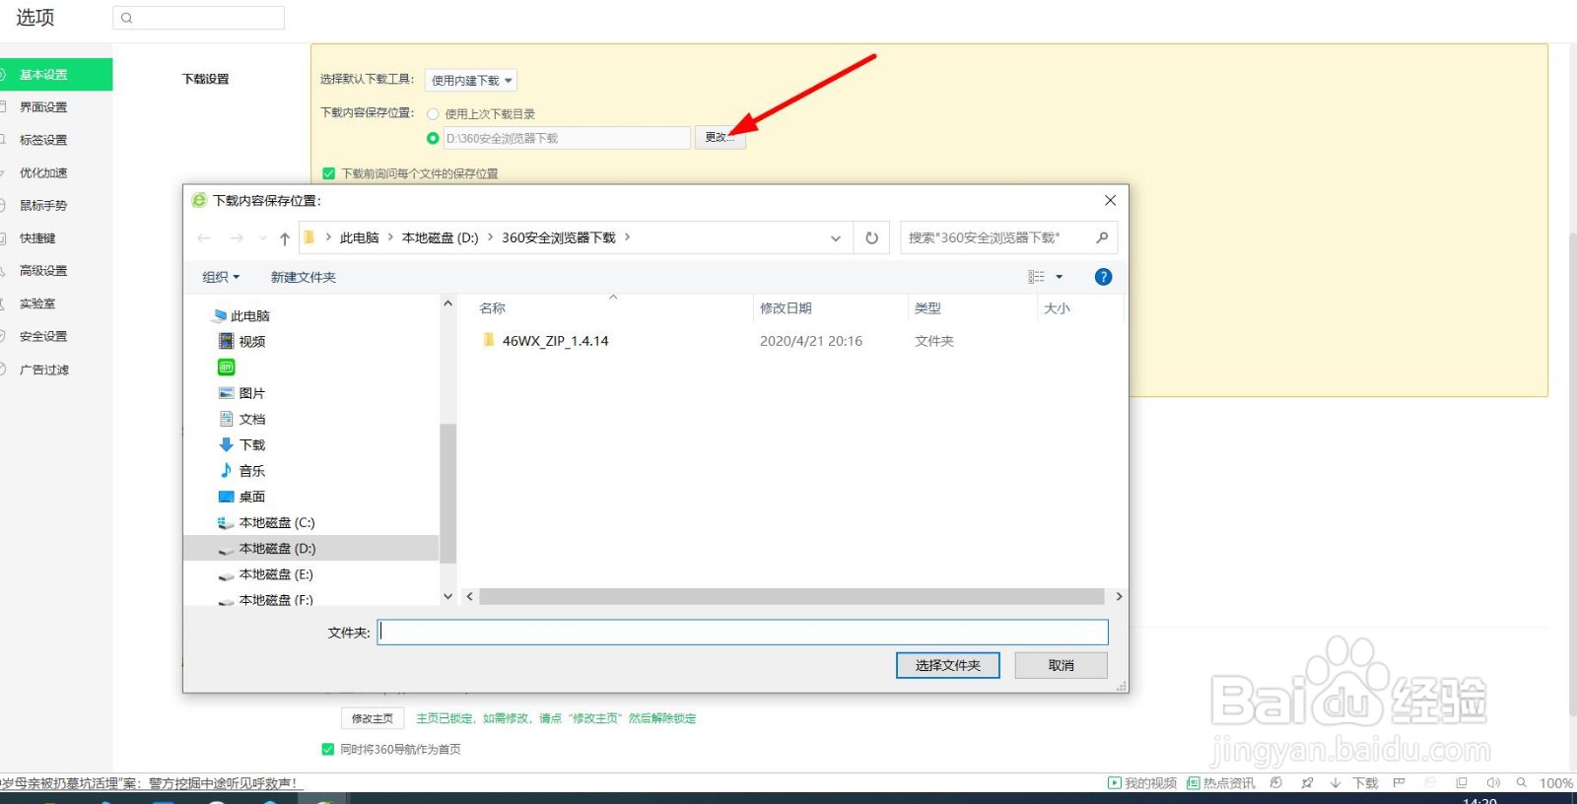
Task: Open 实验室 in settings sidebar
Action: [37, 303]
